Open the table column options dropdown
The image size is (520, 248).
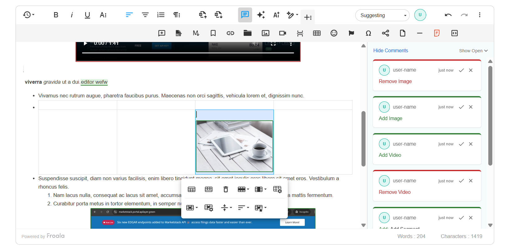pos(260,190)
